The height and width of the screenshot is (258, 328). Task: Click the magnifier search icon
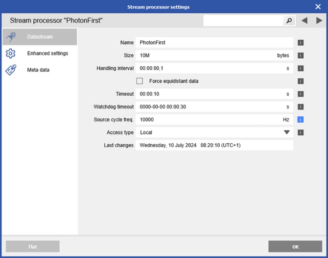pos(289,21)
